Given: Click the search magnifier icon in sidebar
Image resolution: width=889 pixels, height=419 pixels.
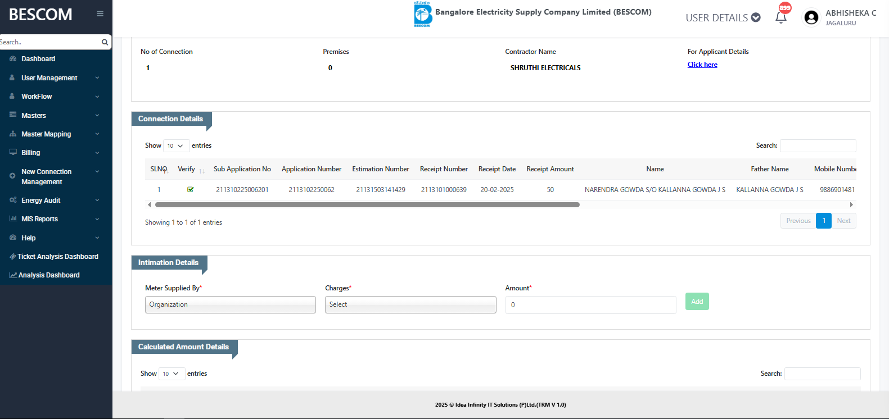Looking at the screenshot, I should click(105, 42).
